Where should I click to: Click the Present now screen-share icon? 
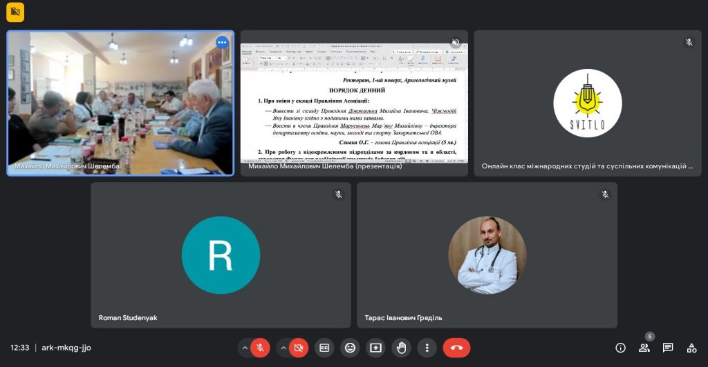(375, 348)
